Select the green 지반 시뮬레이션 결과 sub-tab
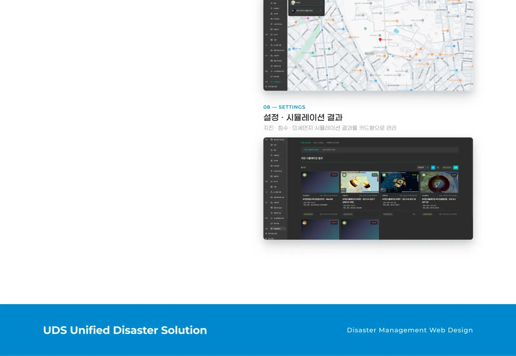 311,150
